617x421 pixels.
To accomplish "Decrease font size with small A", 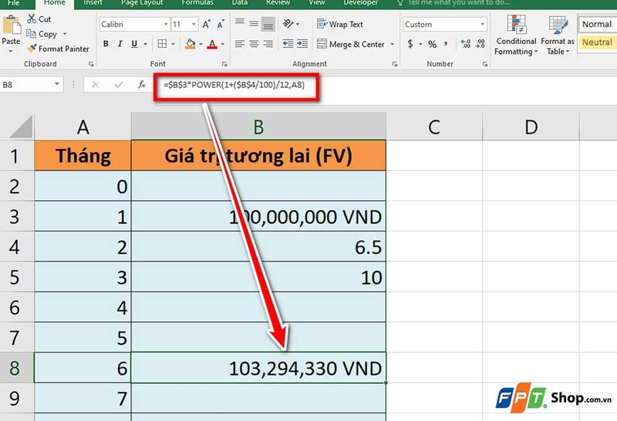I will [221, 25].
